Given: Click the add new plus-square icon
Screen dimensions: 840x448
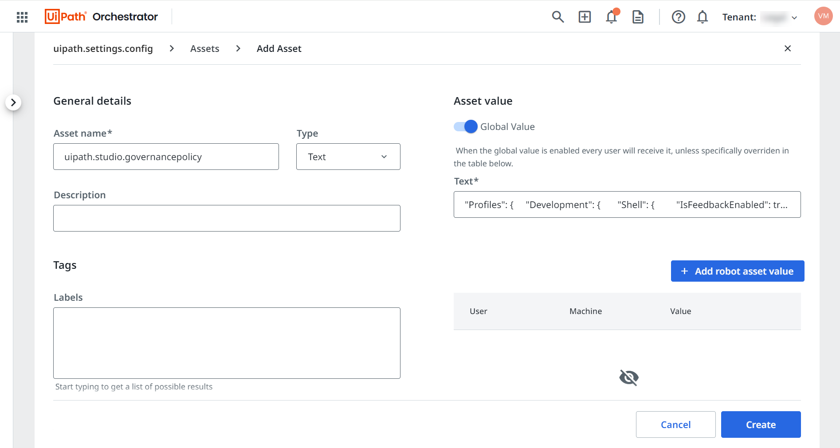Looking at the screenshot, I should click(585, 17).
